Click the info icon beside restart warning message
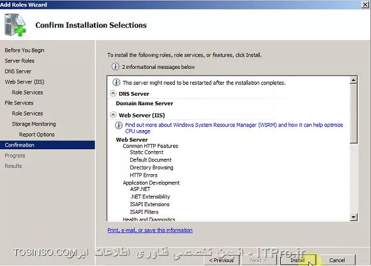 [116, 82]
